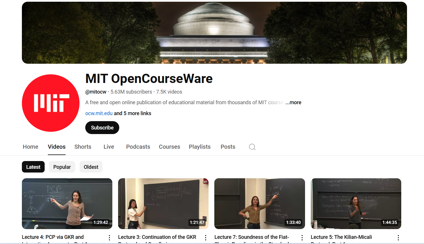This screenshot has width=424, height=244.
Task: Show the 5 more links
Action: pyautogui.click(x=132, y=113)
